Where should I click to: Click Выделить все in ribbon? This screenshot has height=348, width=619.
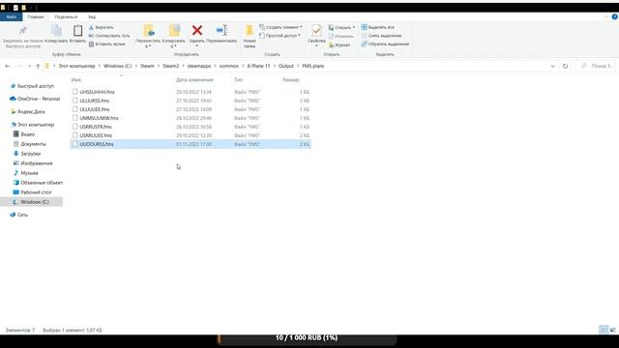(377, 27)
